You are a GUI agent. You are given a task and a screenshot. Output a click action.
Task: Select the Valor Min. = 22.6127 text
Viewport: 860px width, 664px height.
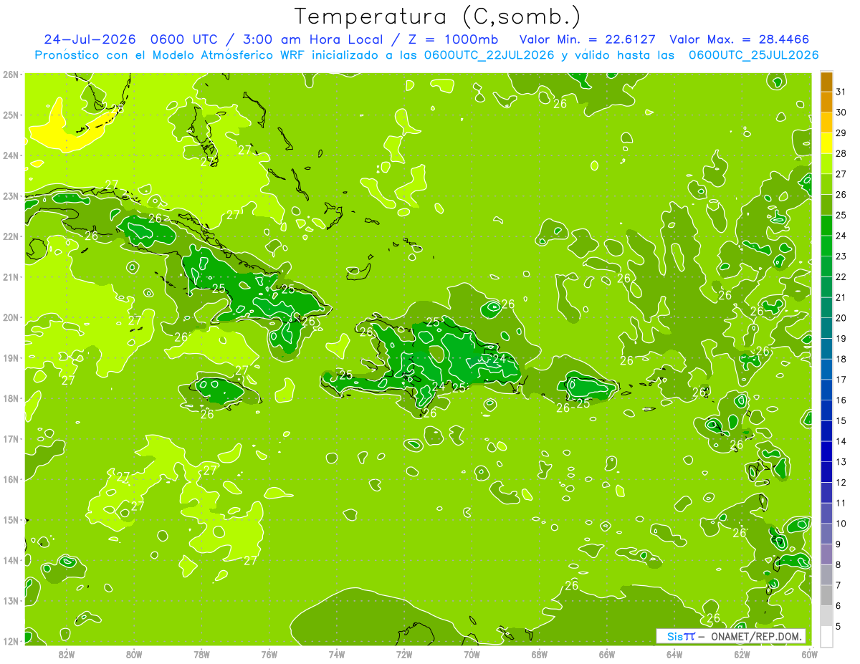586,39
